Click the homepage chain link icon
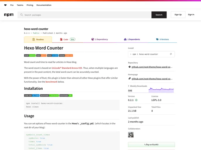Screen dimensions: 201x150 pos(129,79)
